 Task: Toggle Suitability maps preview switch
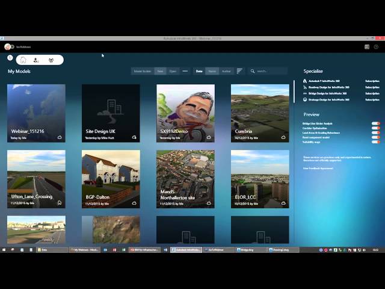click(x=375, y=142)
